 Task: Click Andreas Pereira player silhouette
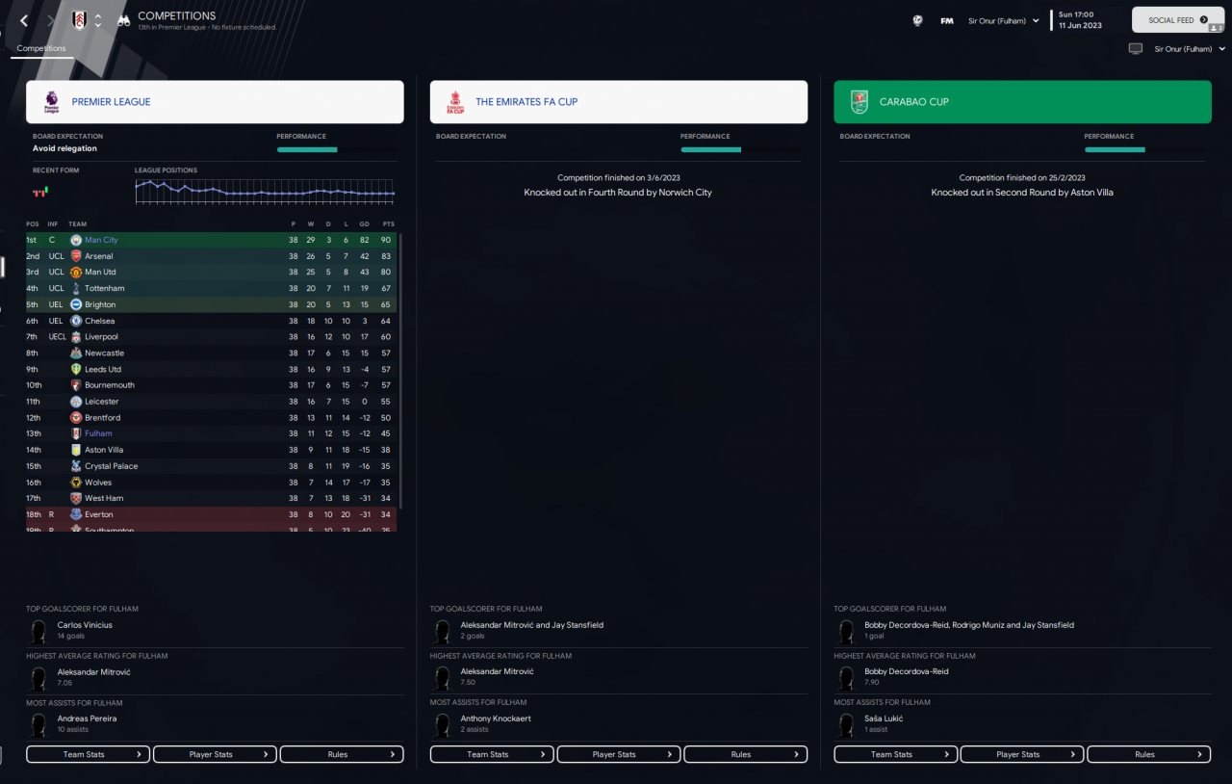38,725
